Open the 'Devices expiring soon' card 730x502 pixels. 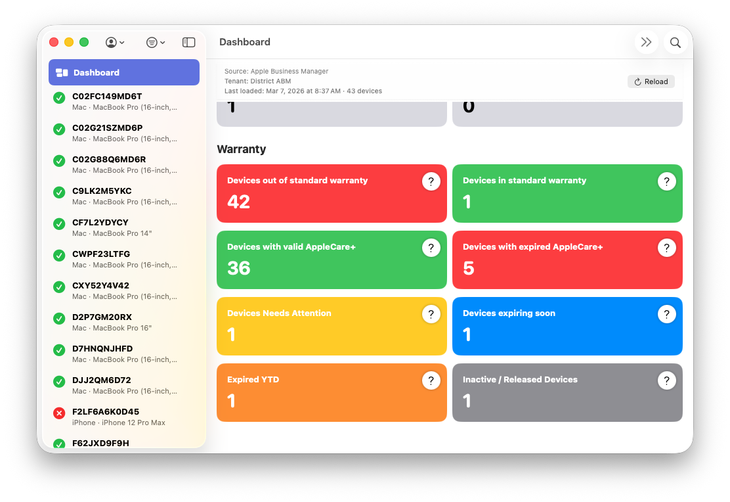pos(567,326)
